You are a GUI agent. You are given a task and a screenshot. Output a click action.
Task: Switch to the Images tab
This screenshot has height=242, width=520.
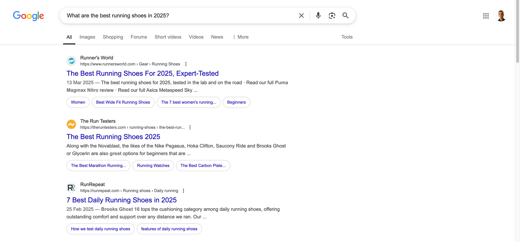tap(87, 37)
